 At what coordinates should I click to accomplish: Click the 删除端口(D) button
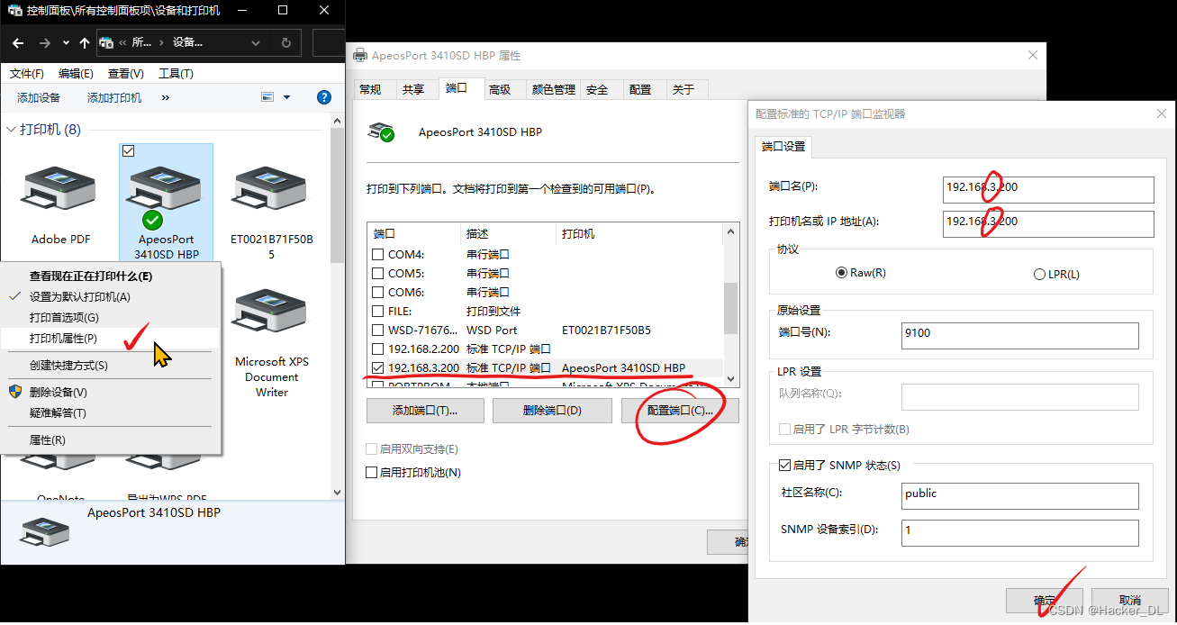coord(553,411)
